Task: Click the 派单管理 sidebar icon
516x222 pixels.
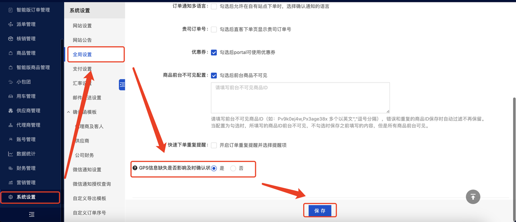Action: pos(11,24)
